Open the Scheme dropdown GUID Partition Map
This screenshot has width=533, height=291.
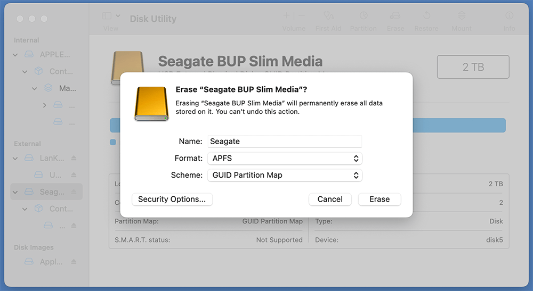pyautogui.click(x=285, y=175)
